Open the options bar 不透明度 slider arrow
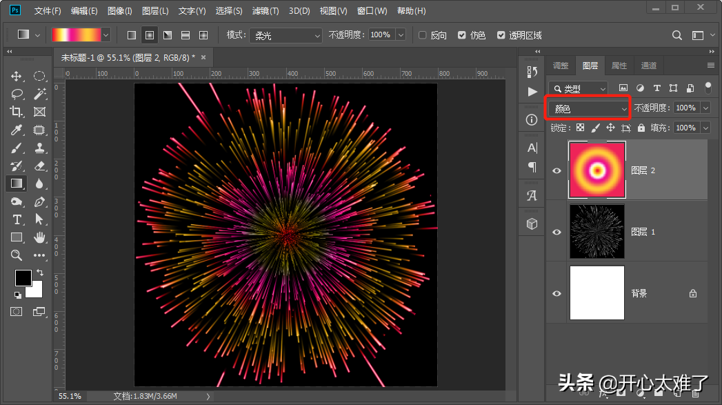 pyautogui.click(x=401, y=35)
